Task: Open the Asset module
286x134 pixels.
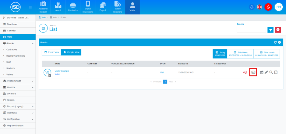Action: pos(58,7)
